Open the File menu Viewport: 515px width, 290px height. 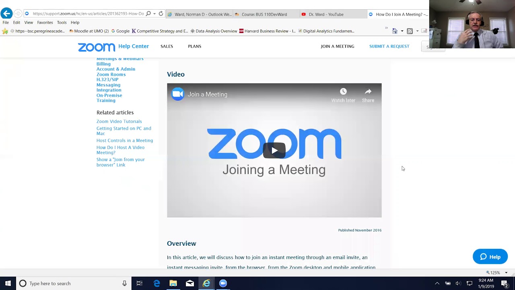coord(6,23)
